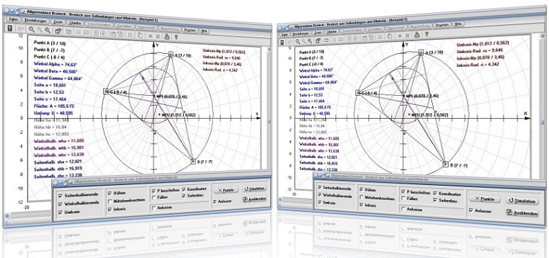Uncheck Seitenhalbierende in the left panel
This screenshot has width=549, height=258.
pyautogui.click(x=61, y=195)
